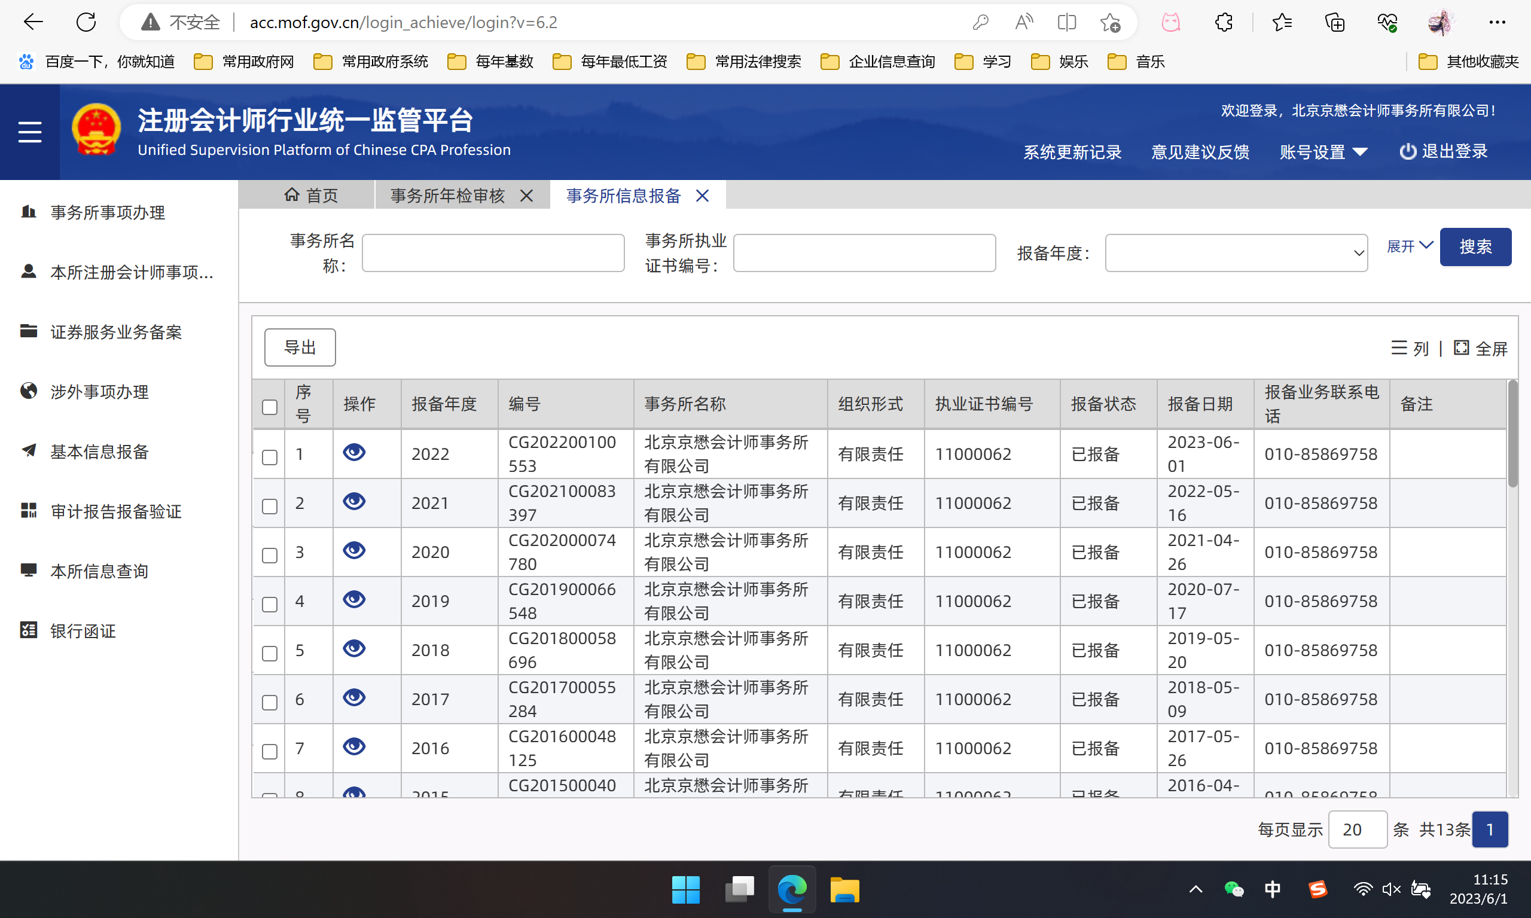Screen dimensions: 1531x918
Task: Select the checkbox for row 5
Action: pyautogui.click(x=270, y=653)
